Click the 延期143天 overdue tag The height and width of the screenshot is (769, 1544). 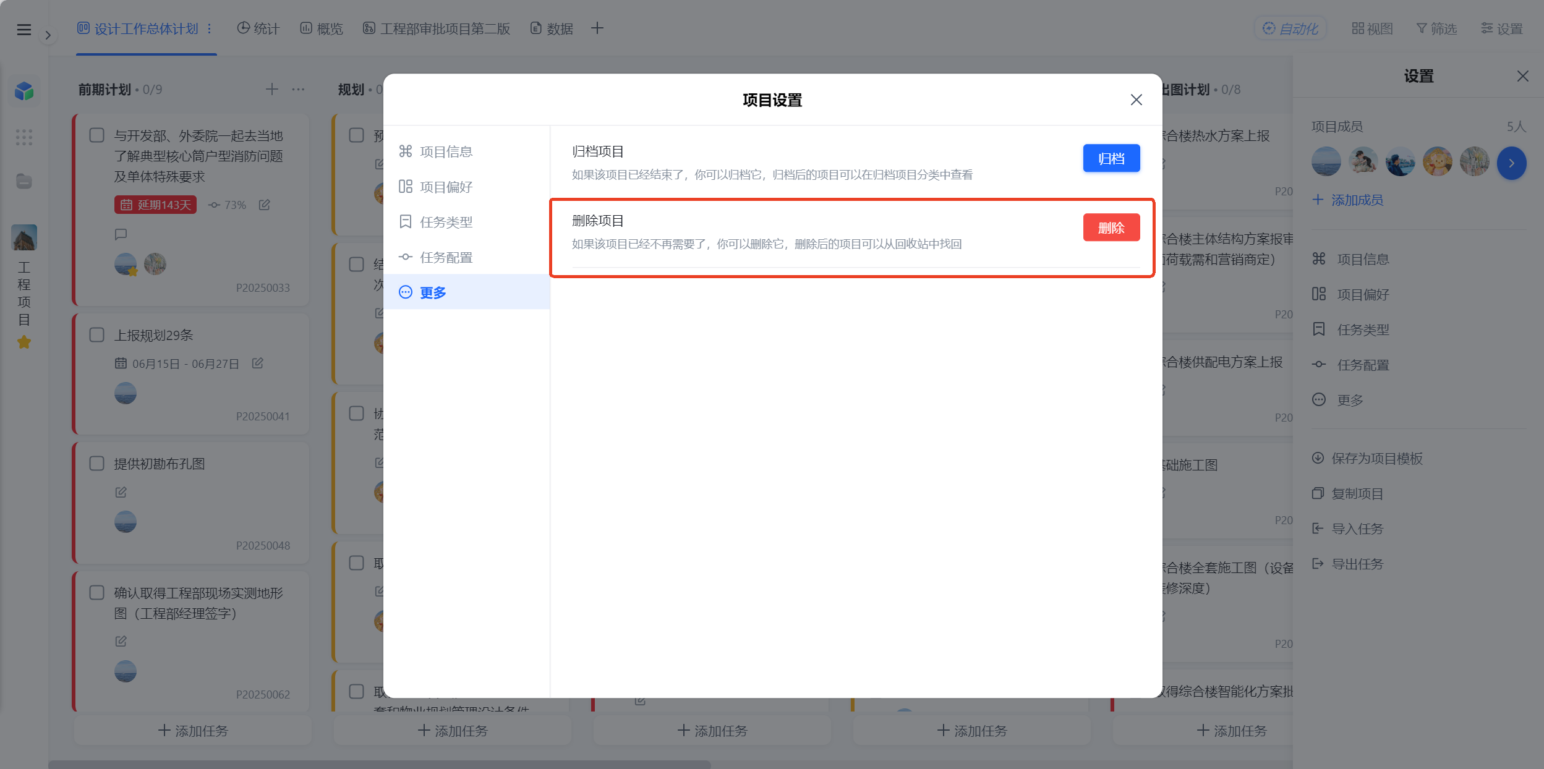pyautogui.click(x=155, y=205)
